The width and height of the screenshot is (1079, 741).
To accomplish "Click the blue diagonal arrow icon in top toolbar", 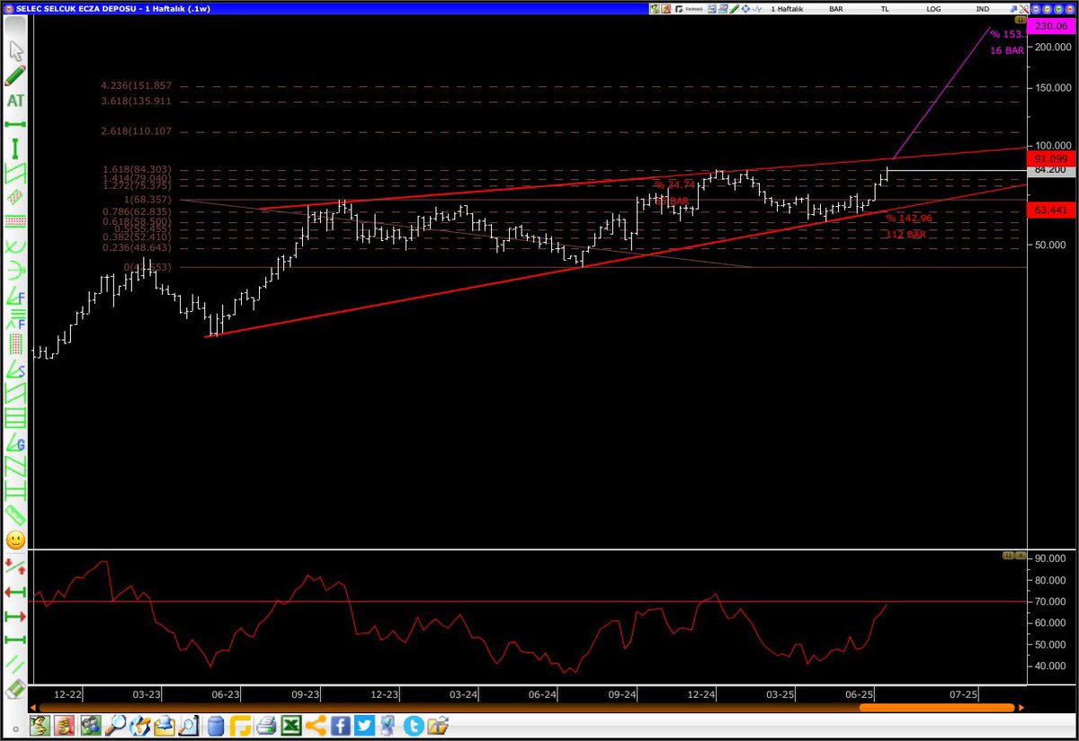I will 1013,9.
